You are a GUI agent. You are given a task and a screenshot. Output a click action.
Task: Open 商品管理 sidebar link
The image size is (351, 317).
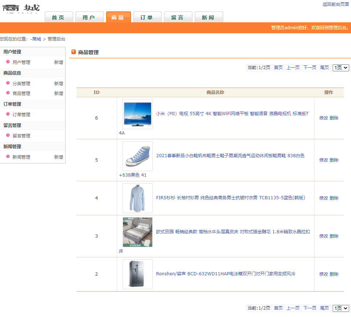click(x=21, y=94)
